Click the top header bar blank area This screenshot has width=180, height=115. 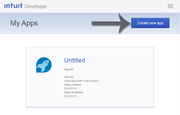[103, 6]
